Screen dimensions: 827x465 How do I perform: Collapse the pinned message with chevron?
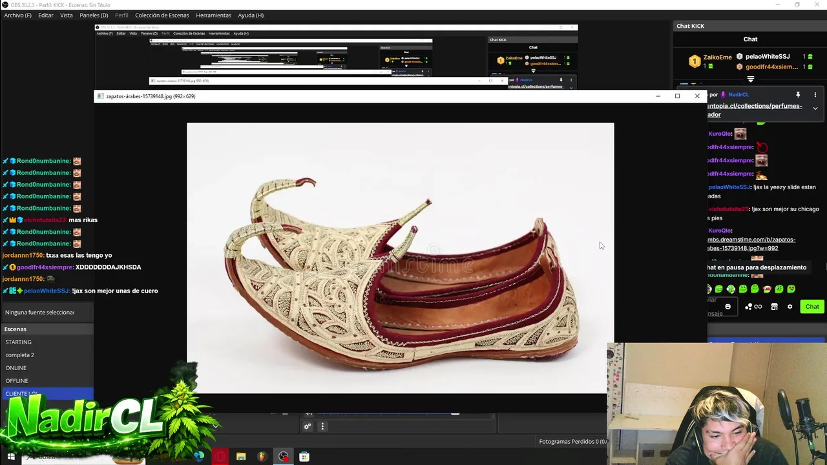[815, 108]
